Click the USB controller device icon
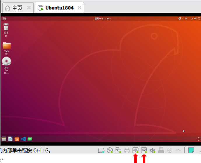The height and width of the screenshot is (163, 201). pyautogui.click(x=161, y=150)
